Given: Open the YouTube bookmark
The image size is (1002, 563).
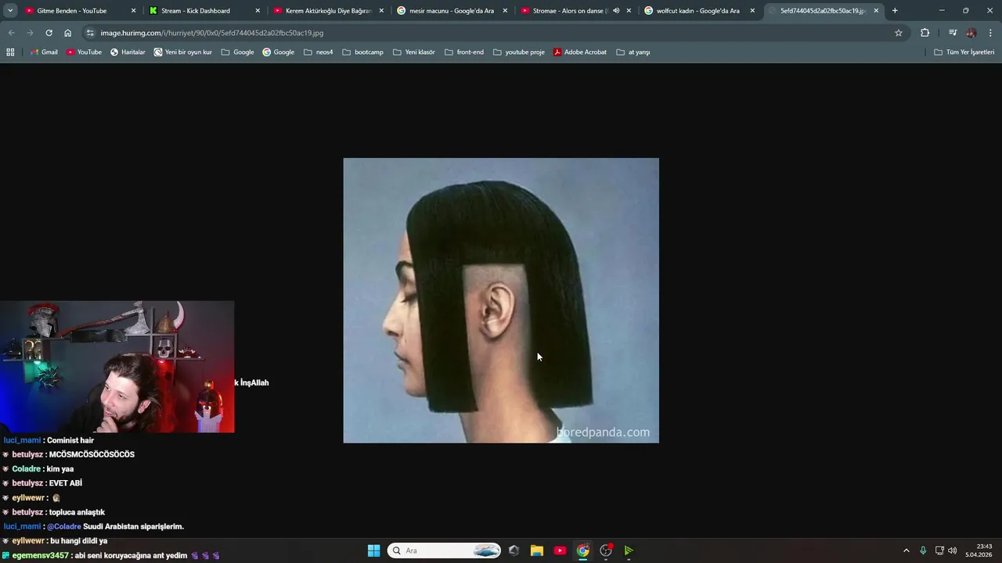Looking at the screenshot, I should click(84, 52).
